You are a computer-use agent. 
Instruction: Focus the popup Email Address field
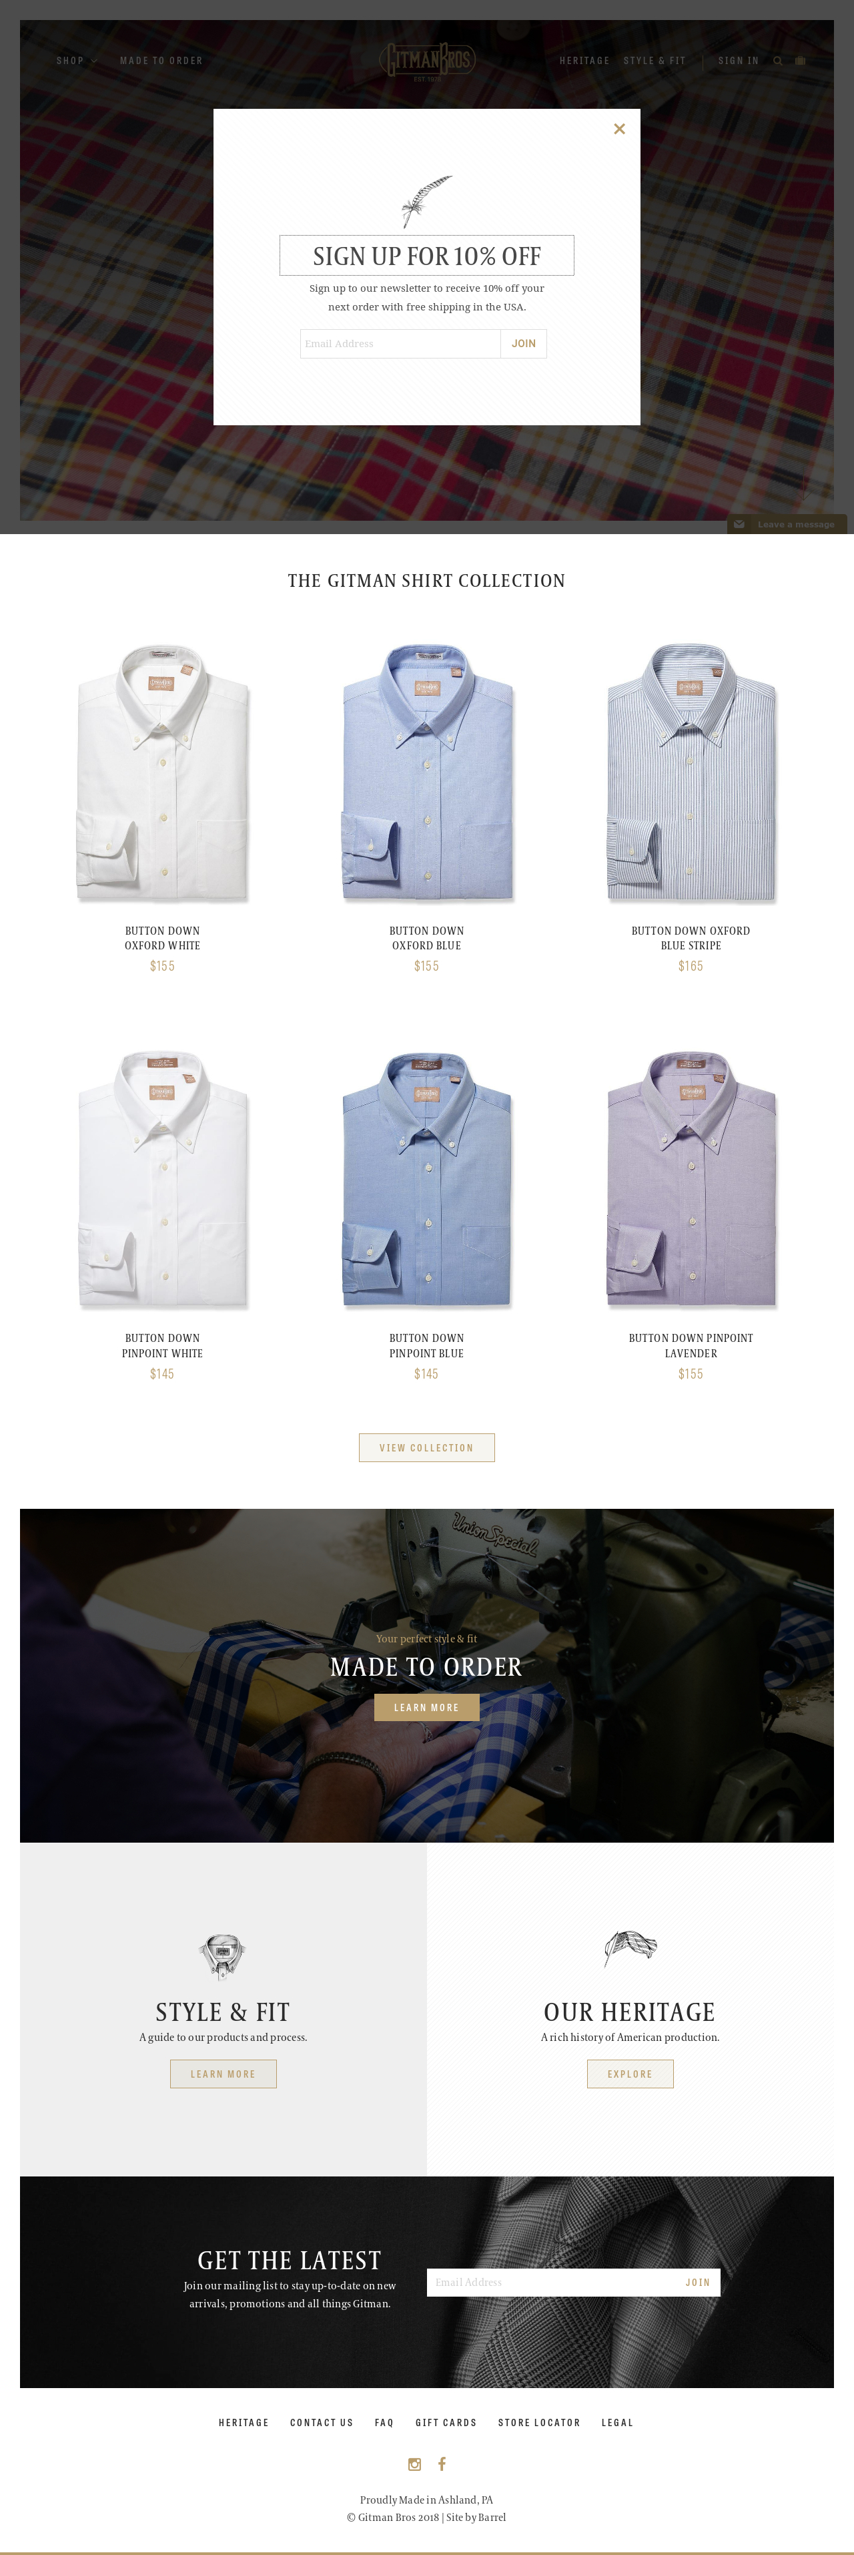click(400, 344)
